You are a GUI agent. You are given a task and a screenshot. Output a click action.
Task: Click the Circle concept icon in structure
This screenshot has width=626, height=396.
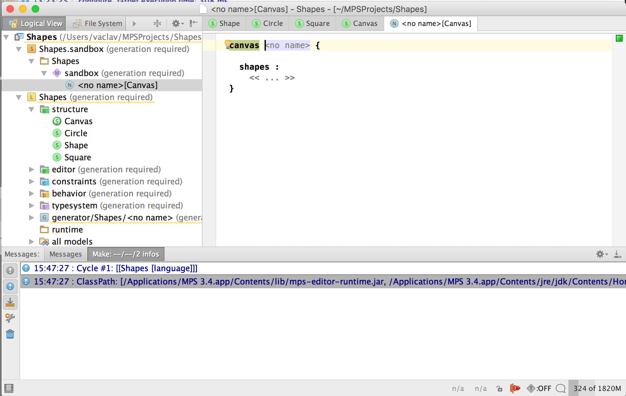(57, 133)
